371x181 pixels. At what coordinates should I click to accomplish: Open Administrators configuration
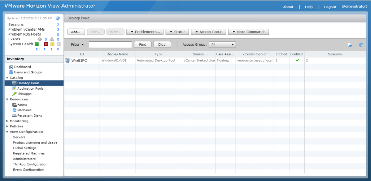coord(24,159)
